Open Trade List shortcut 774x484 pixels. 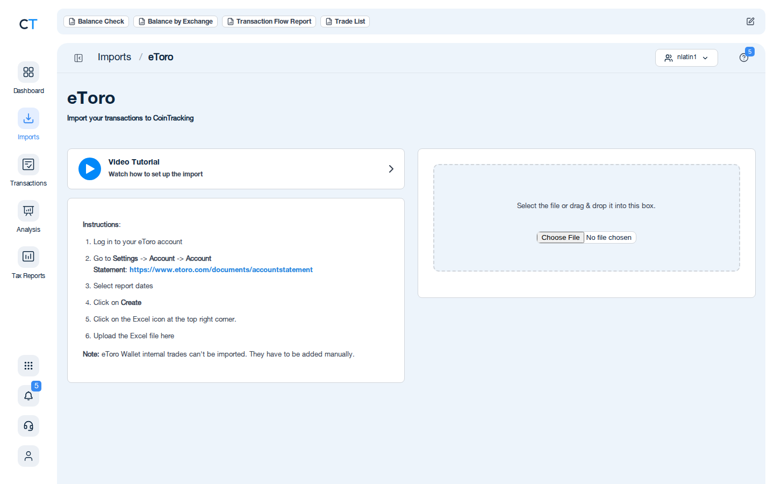[345, 22]
